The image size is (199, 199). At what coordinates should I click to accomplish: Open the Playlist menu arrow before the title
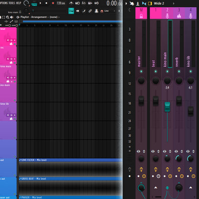pyautogui.click(x=18, y=17)
